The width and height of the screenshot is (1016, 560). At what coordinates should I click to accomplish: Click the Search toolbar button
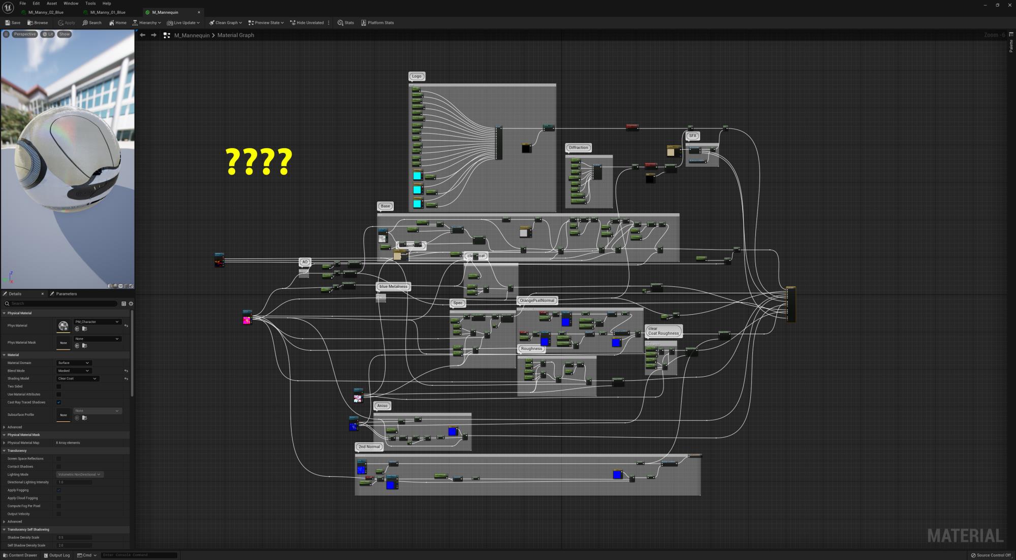click(92, 23)
